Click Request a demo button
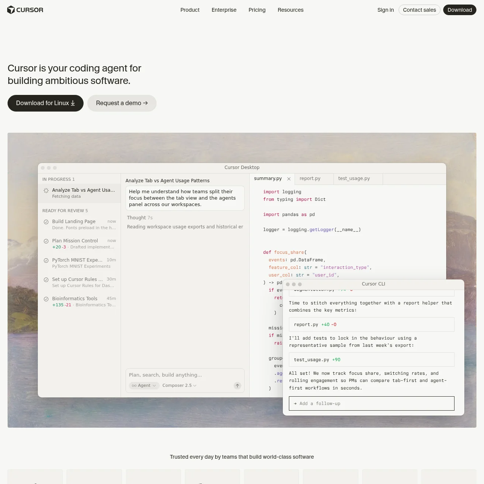484x484 pixels. (x=122, y=103)
